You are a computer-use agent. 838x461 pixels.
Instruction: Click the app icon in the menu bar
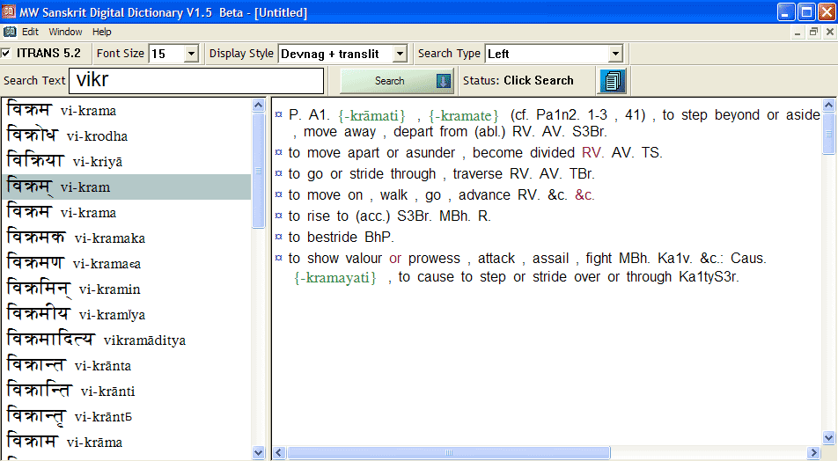click(10, 32)
